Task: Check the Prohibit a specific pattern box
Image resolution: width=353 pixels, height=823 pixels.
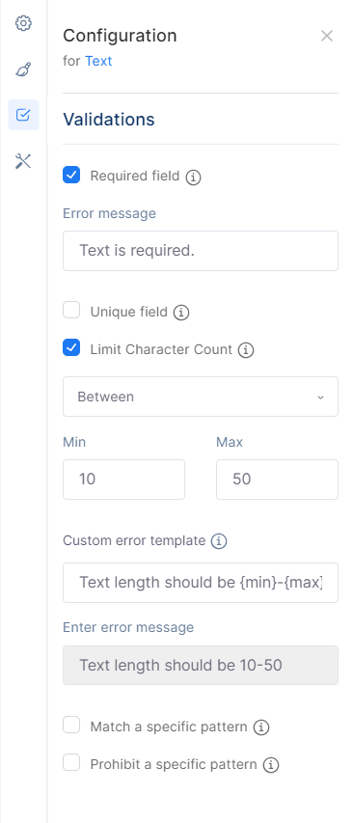Action: [x=71, y=762]
